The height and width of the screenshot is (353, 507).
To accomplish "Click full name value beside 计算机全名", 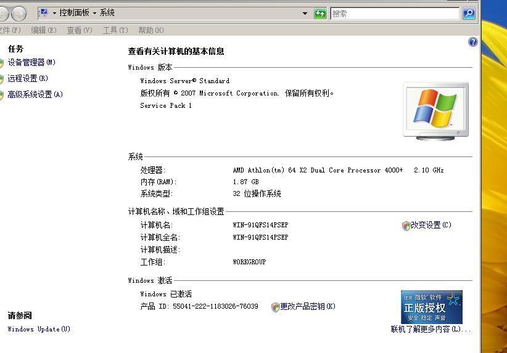I will click(260, 237).
